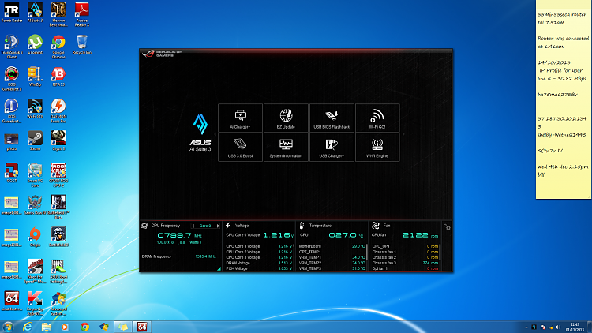The width and height of the screenshot is (592, 333).
Task: Switch to AIDA64 taskbar item
Action: 142,327
